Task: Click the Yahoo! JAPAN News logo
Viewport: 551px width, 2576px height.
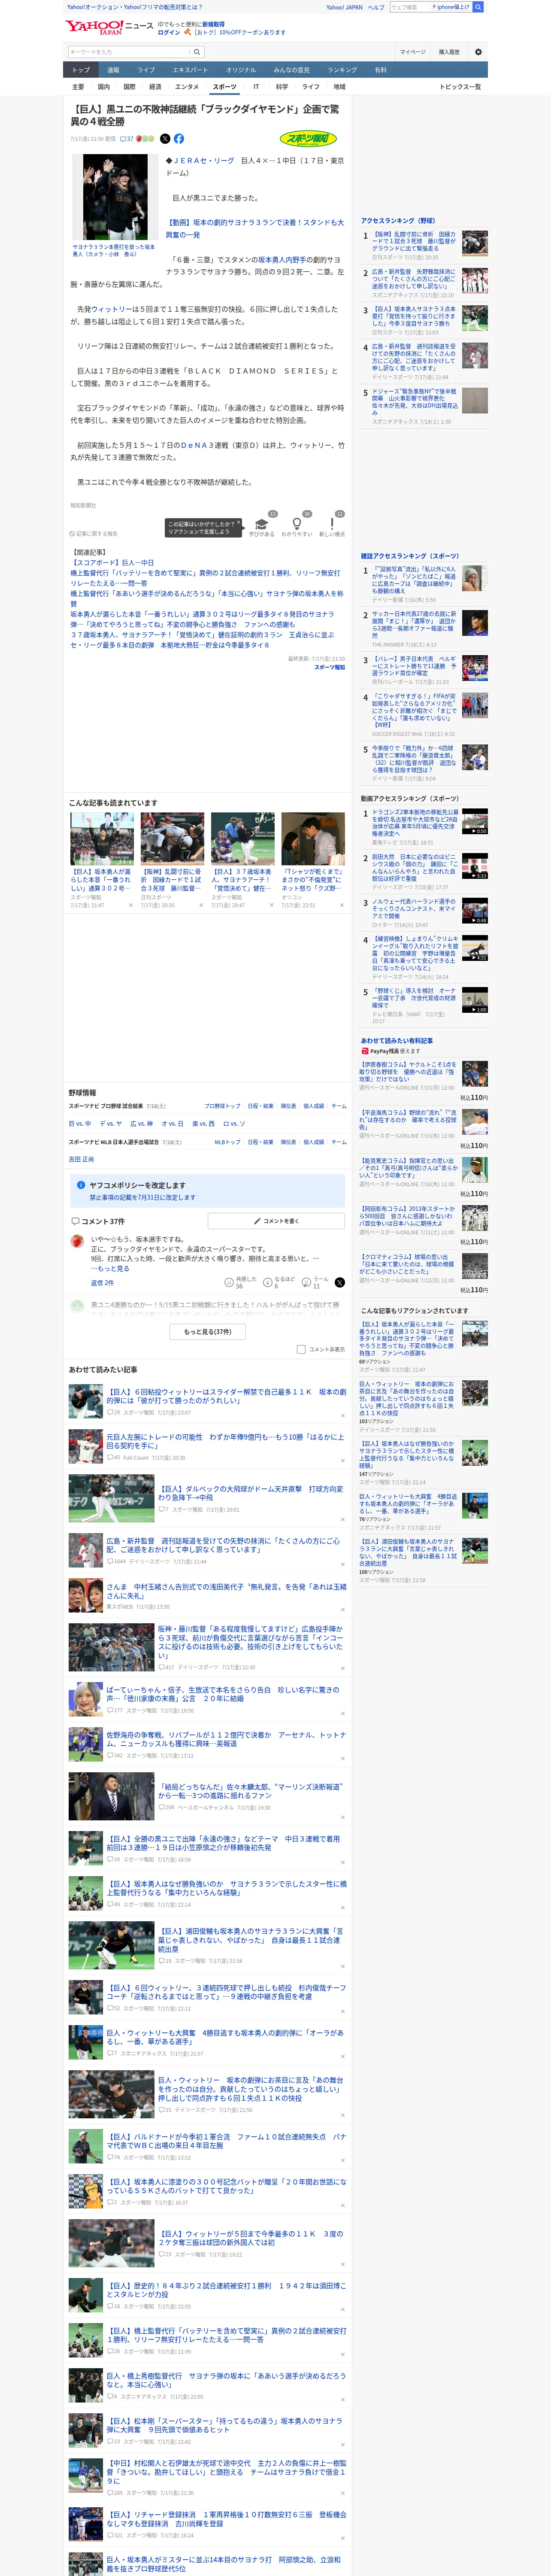Action: coord(109,27)
